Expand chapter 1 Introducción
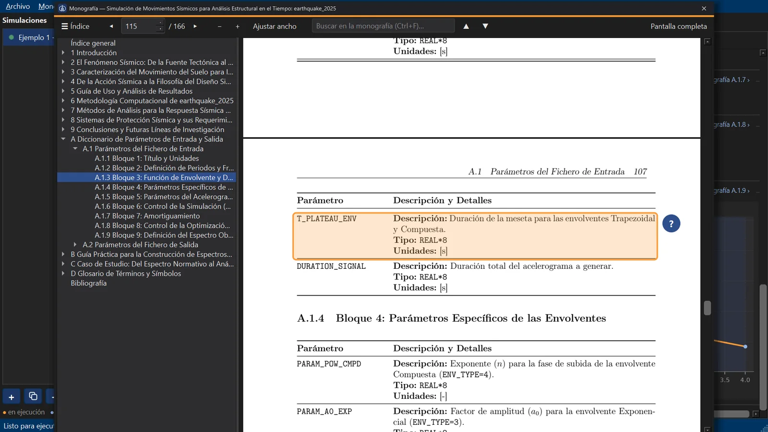Viewport: 768px width, 432px height. click(63, 53)
